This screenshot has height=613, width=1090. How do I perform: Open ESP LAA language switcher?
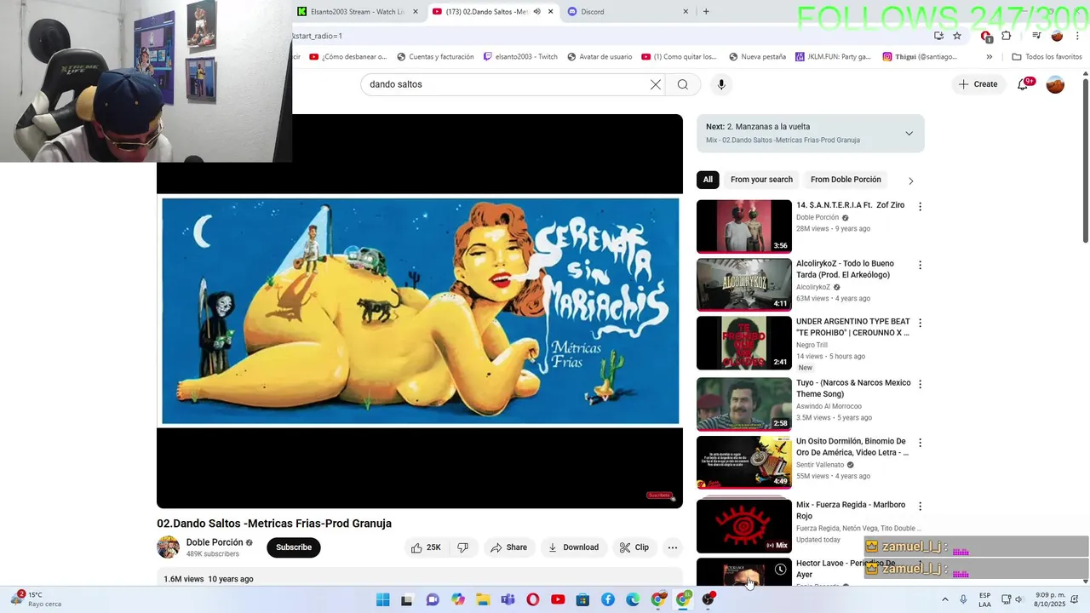coord(984,599)
